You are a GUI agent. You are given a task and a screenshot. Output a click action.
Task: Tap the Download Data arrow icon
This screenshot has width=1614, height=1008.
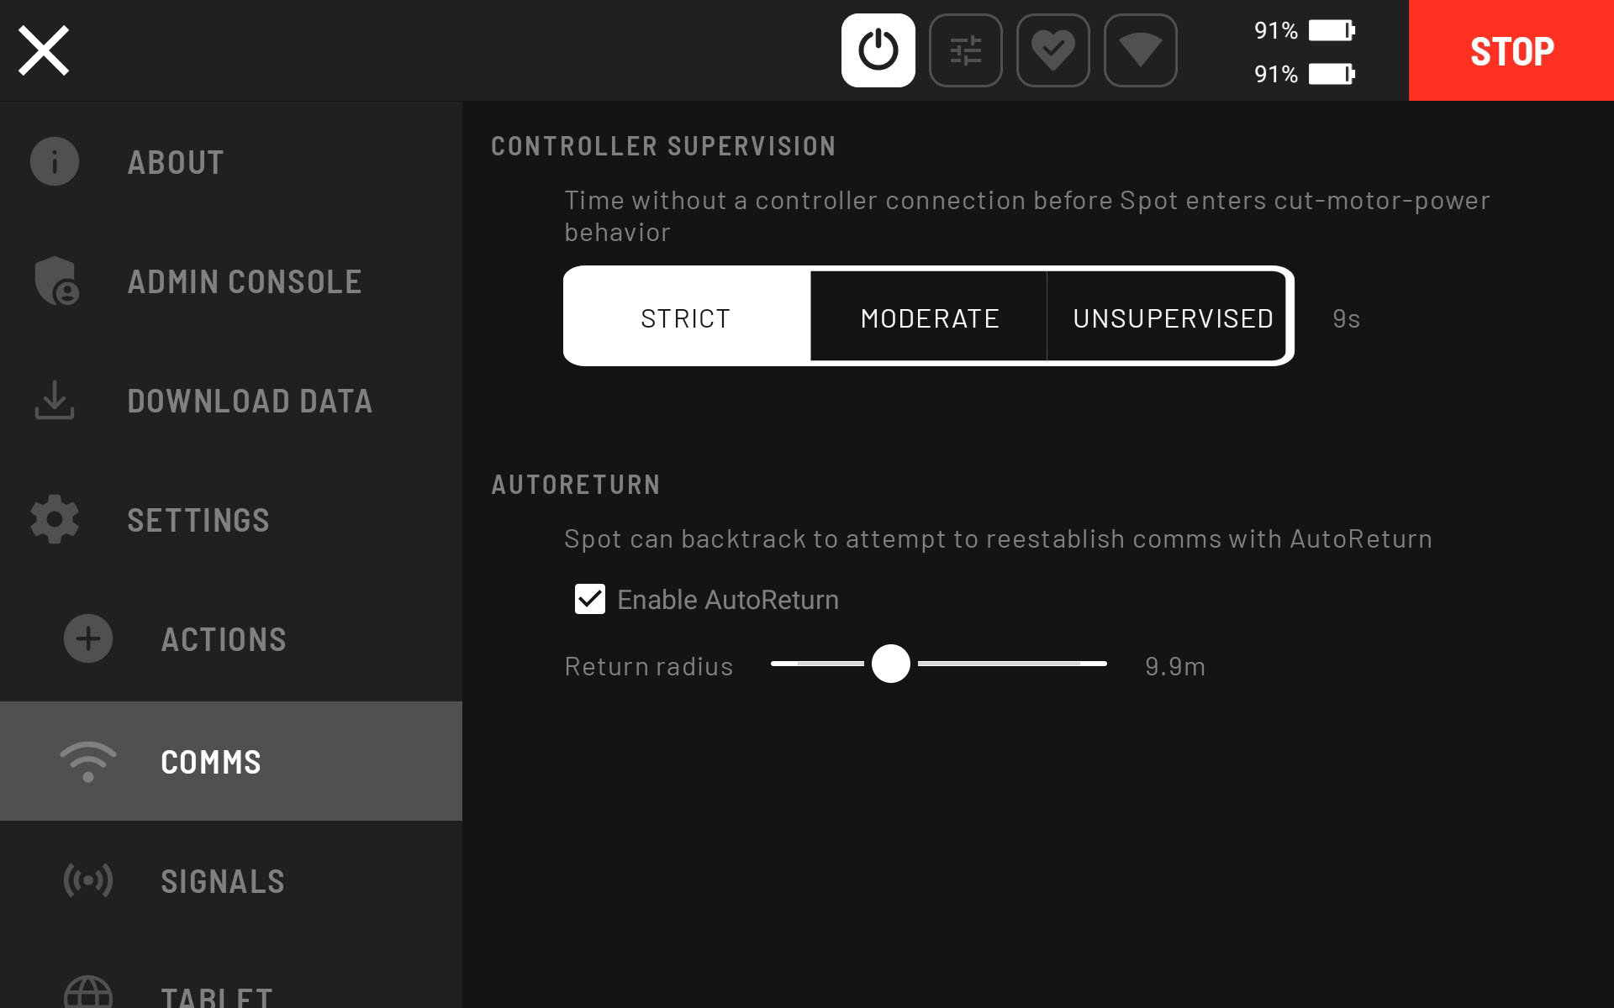point(55,400)
